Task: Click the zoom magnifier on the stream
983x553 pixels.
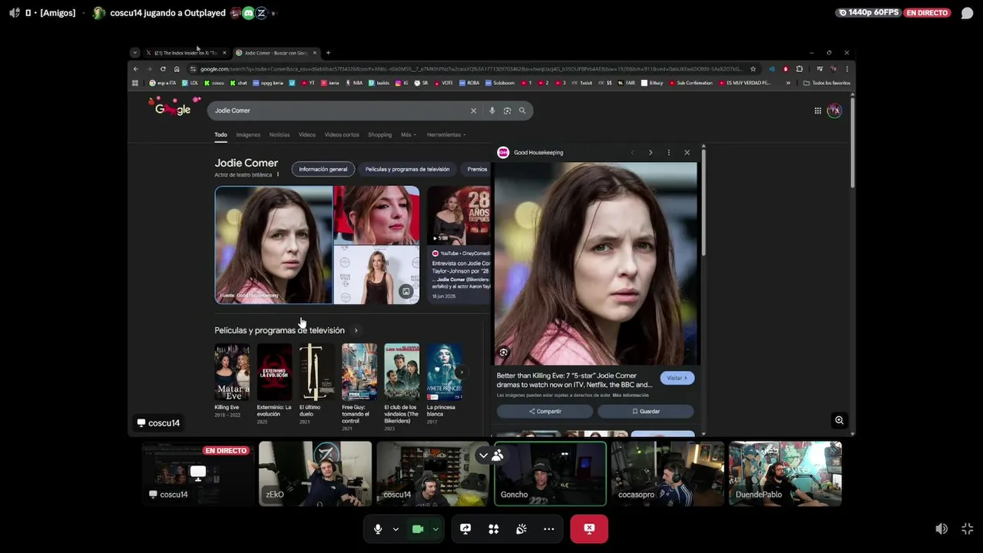Action: (x=839, y=420)
